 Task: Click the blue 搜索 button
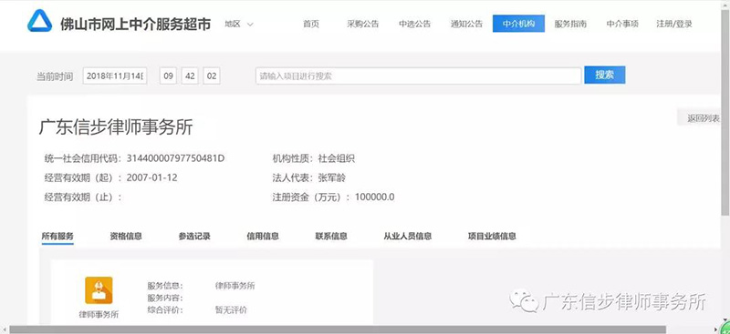(605, 76)
